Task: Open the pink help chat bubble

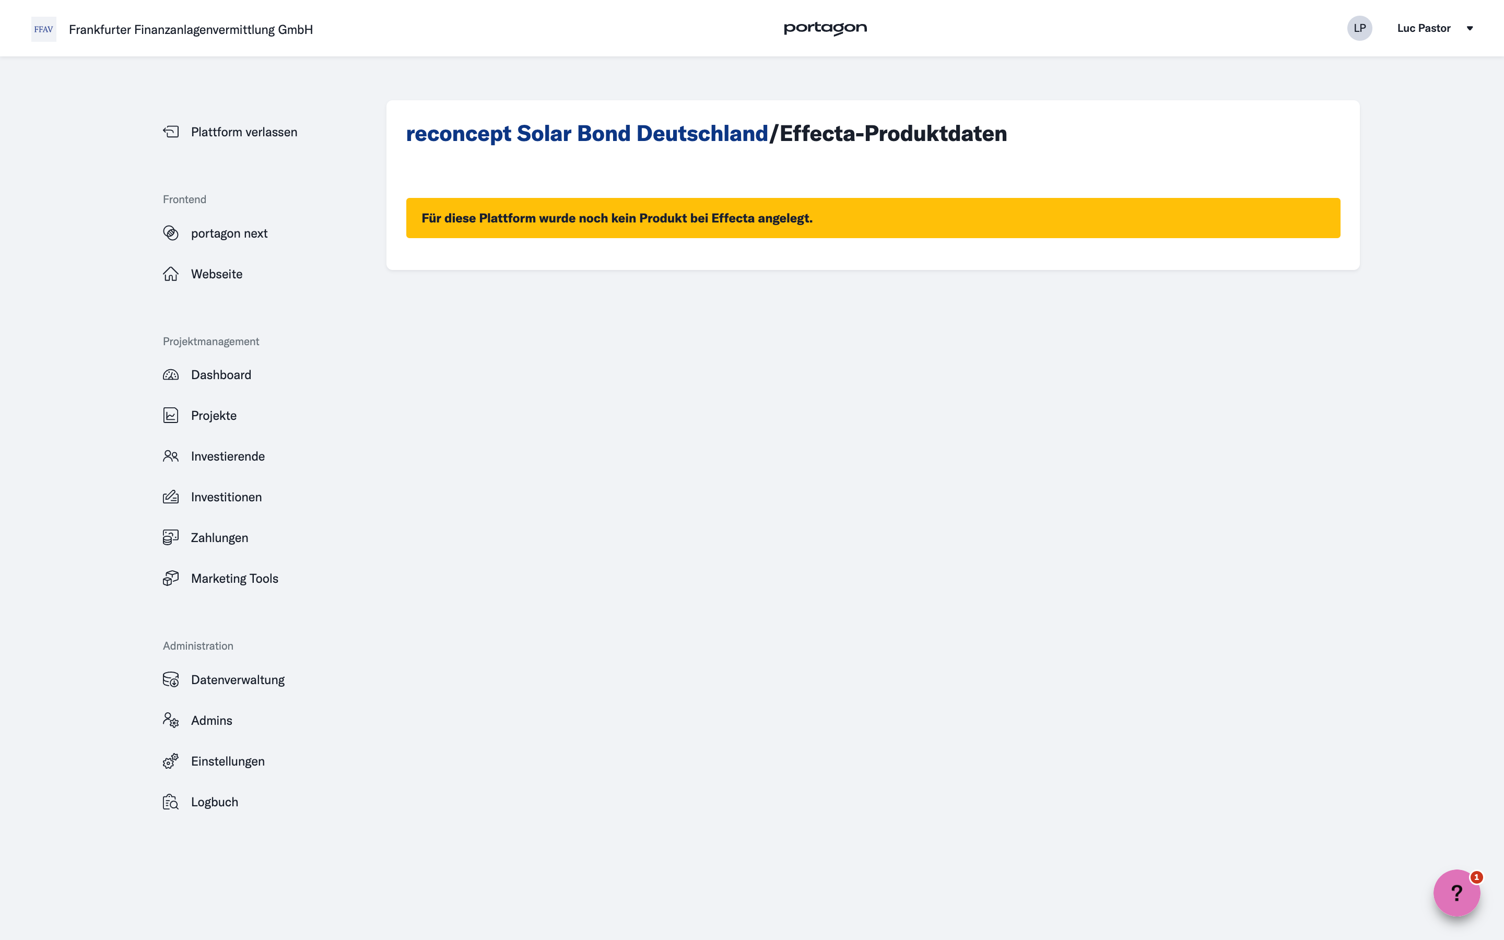Action: point(1456,893)
